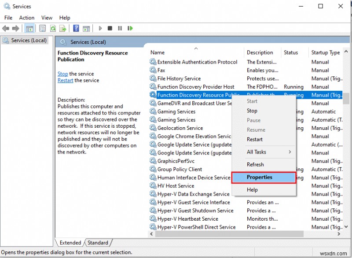Click the Forward navigation arrow

(16, 28)
